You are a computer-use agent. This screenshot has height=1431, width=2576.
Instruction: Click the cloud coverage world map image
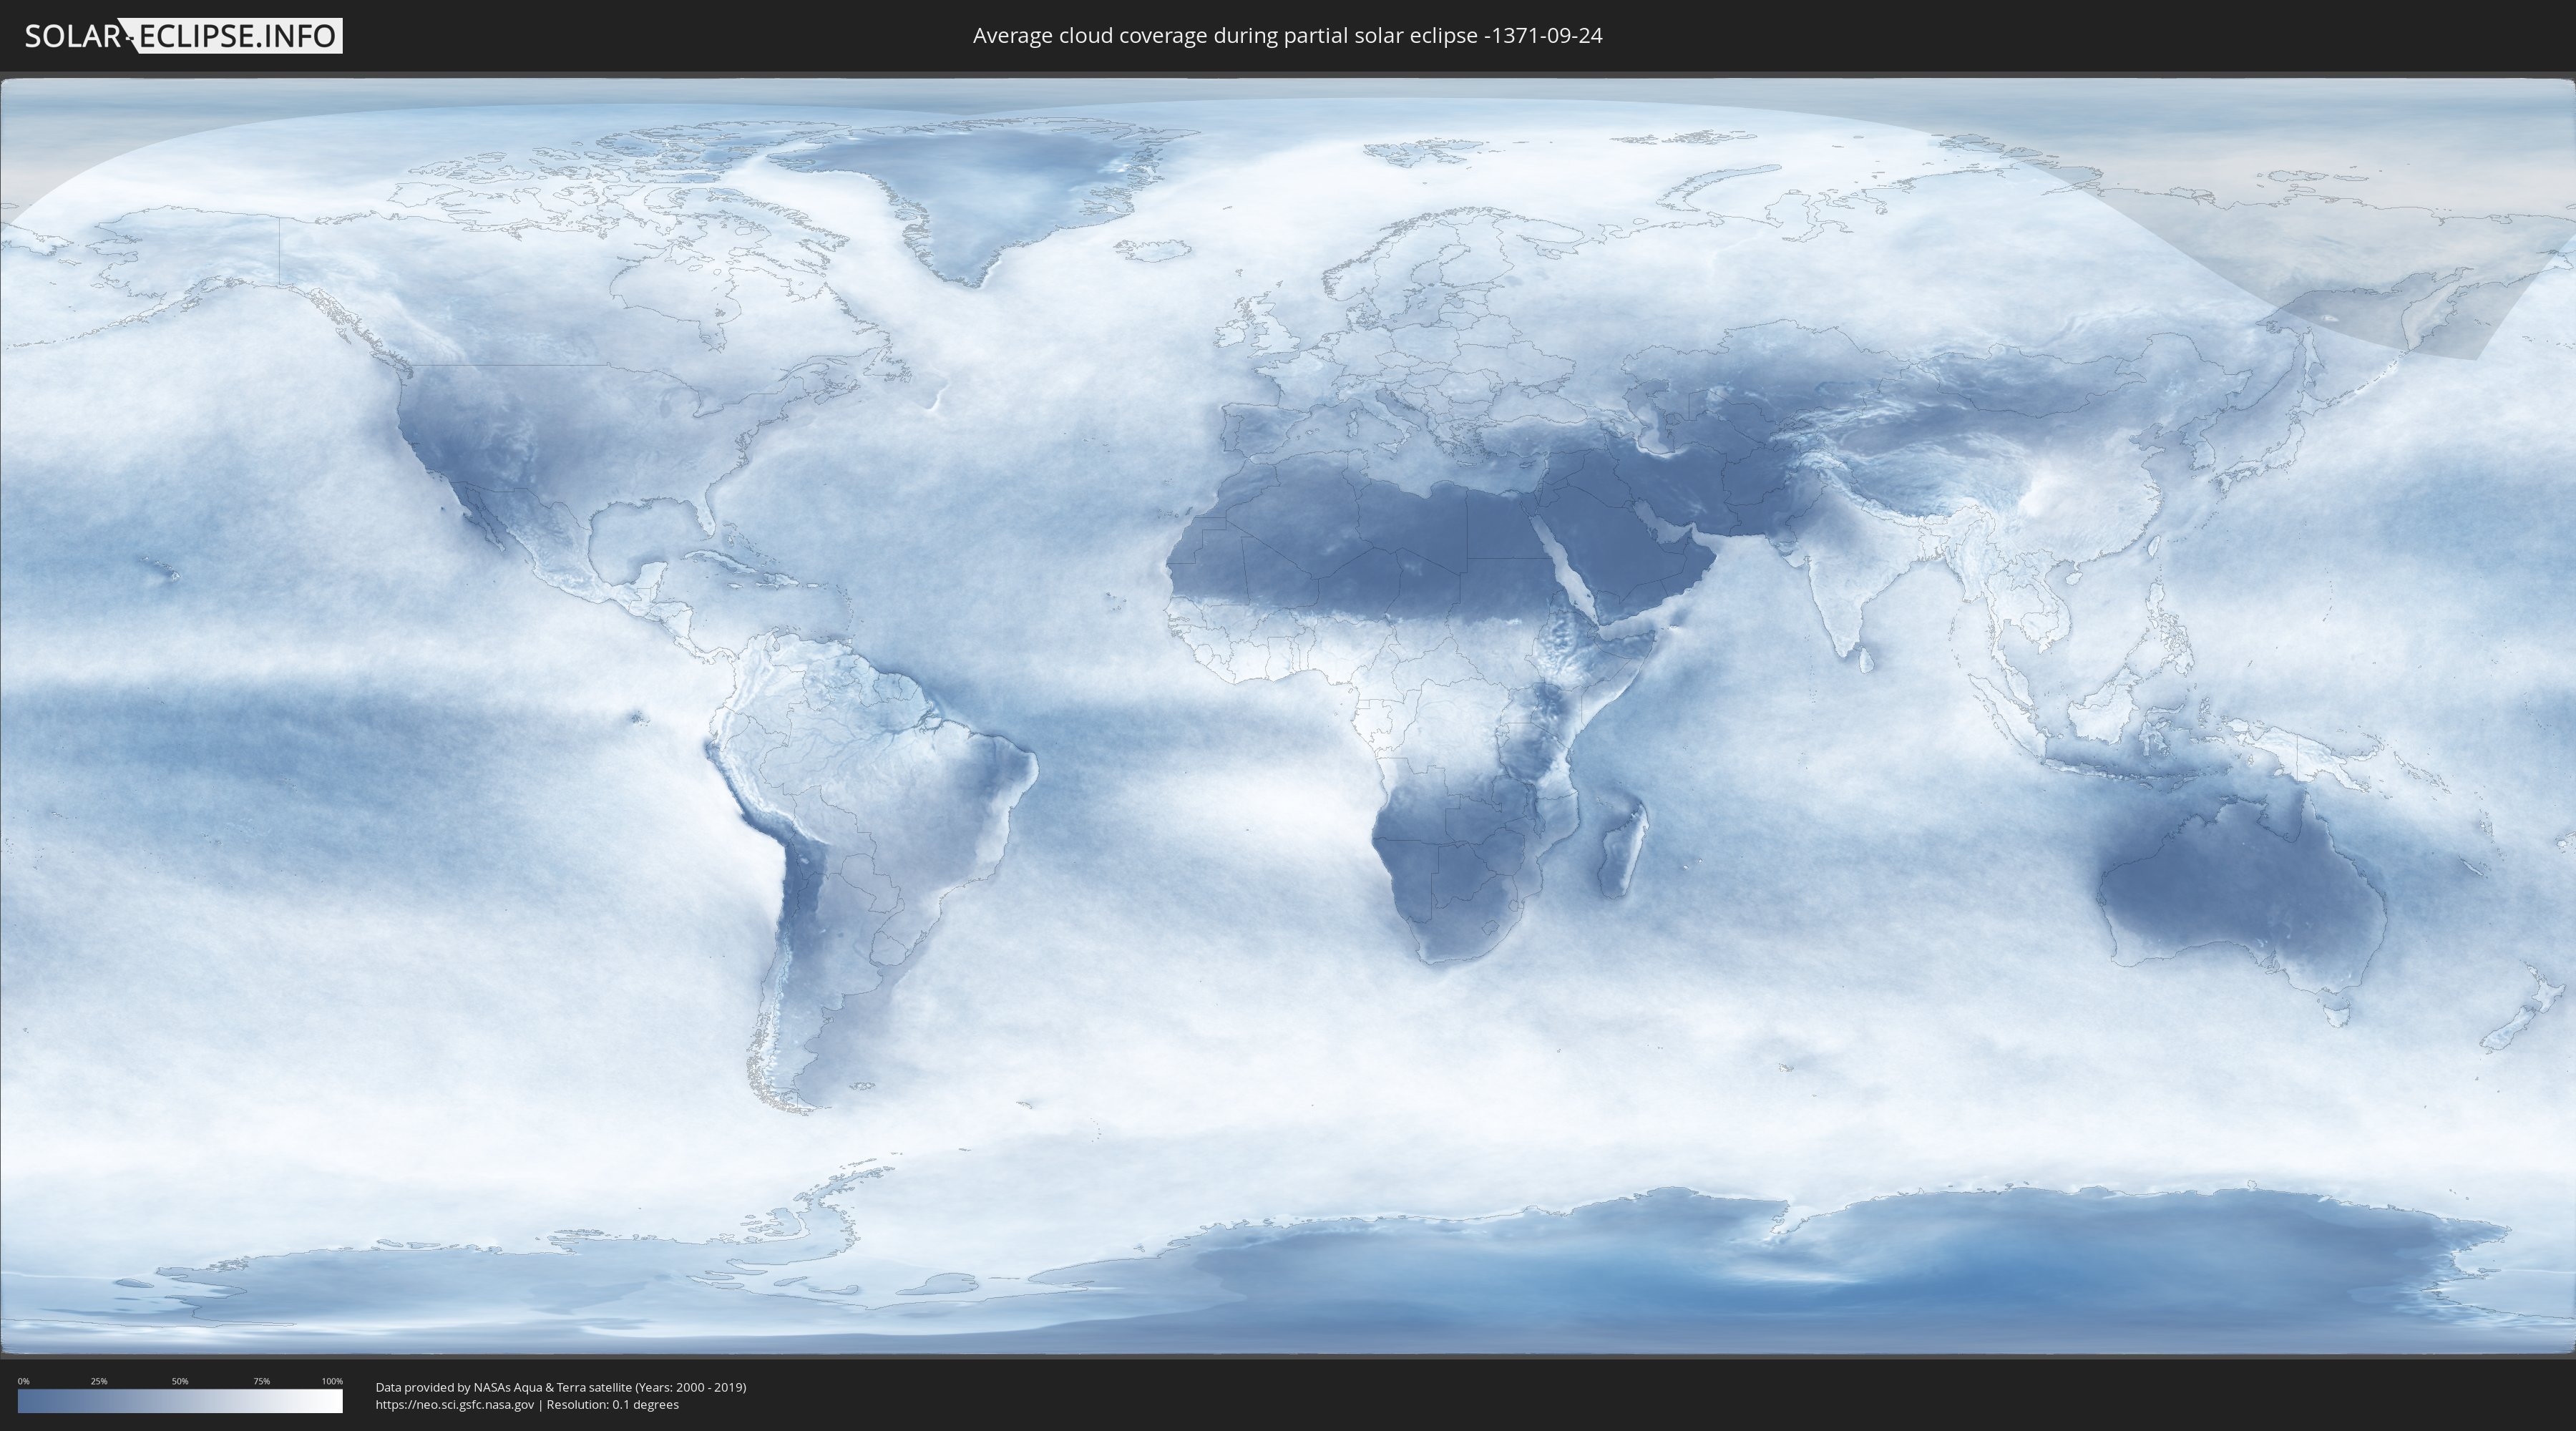1288,716
